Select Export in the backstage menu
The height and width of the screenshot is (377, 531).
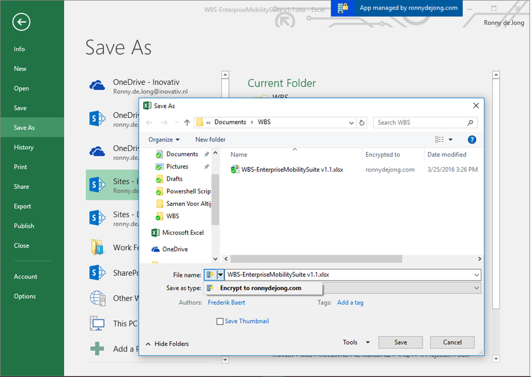23,206
